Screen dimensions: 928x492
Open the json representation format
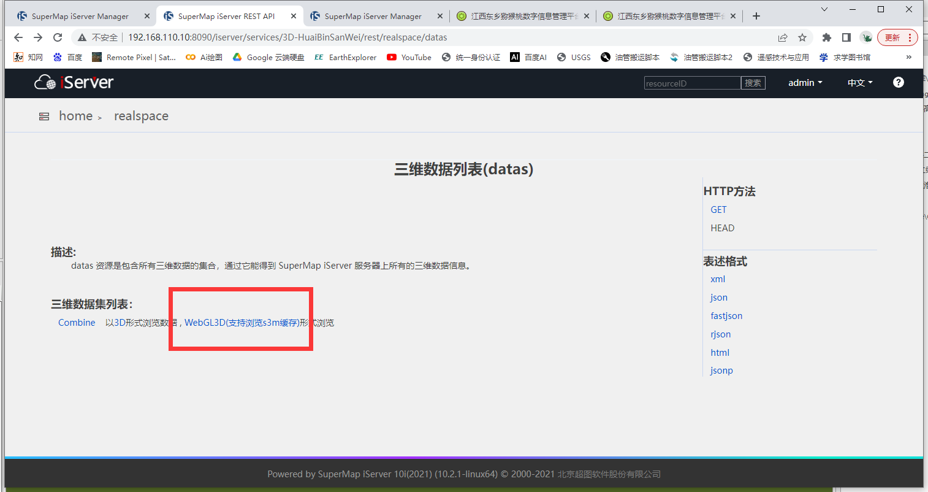pos(719,298)
